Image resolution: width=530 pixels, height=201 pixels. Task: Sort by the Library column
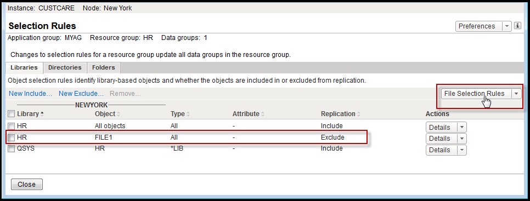30,114
